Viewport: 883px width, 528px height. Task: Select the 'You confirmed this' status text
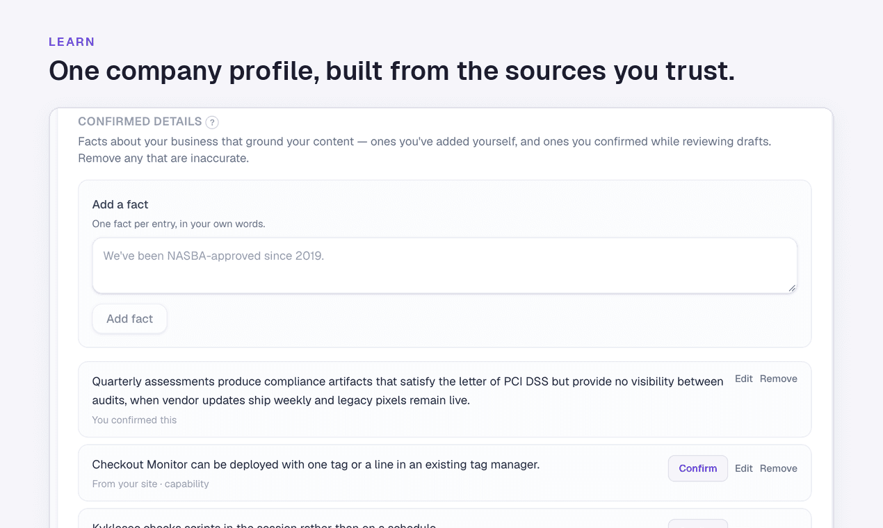pos(134,420)
